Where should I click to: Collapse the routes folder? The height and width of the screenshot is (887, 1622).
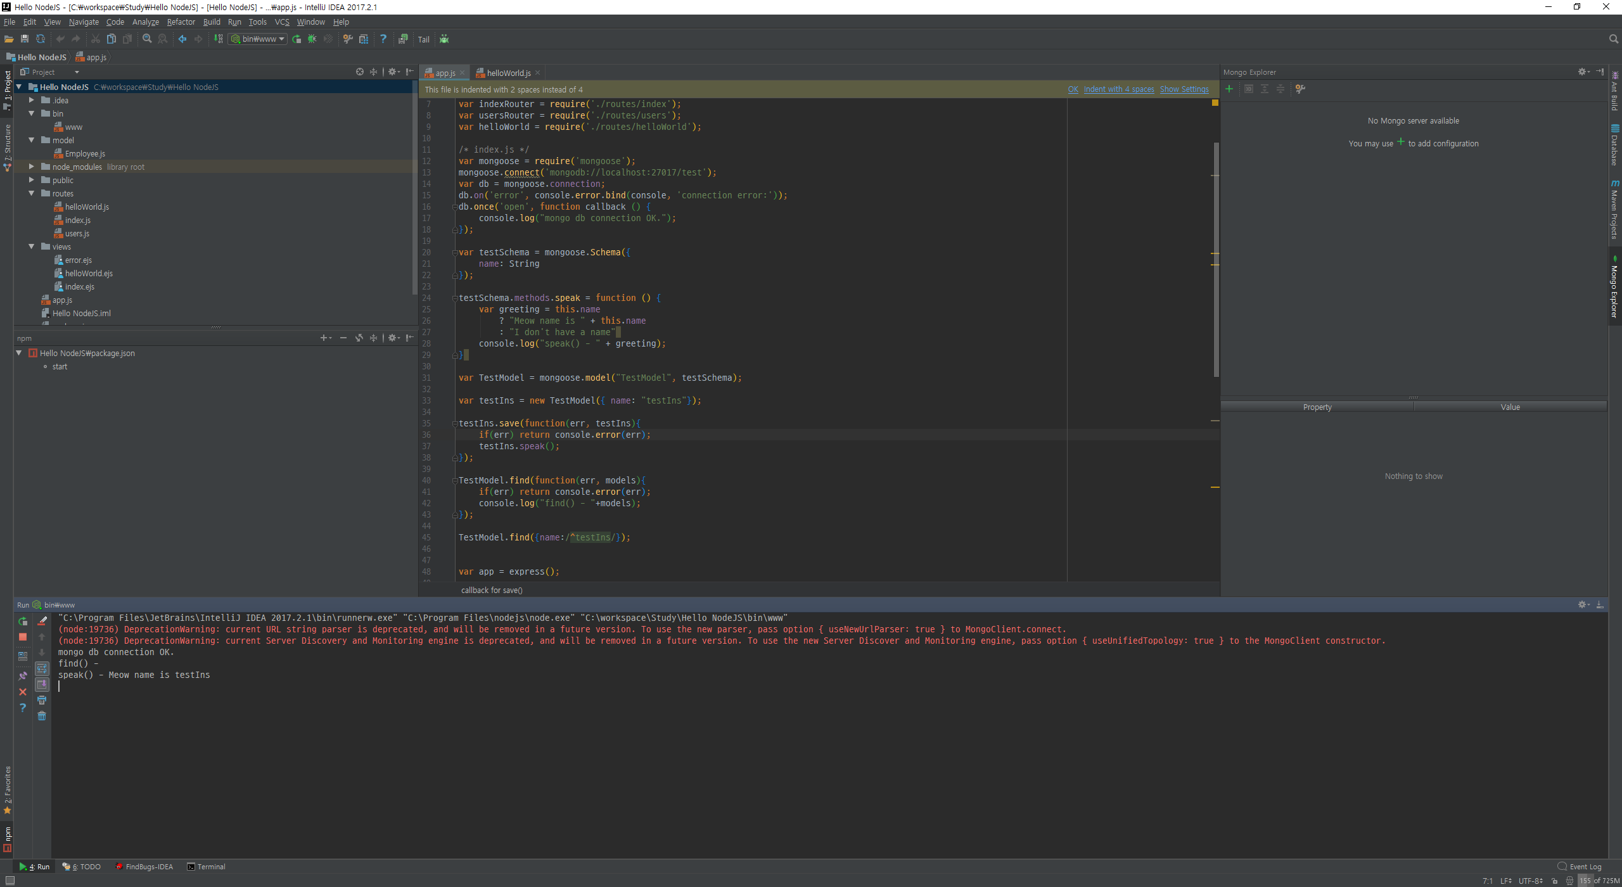point(31,193)
